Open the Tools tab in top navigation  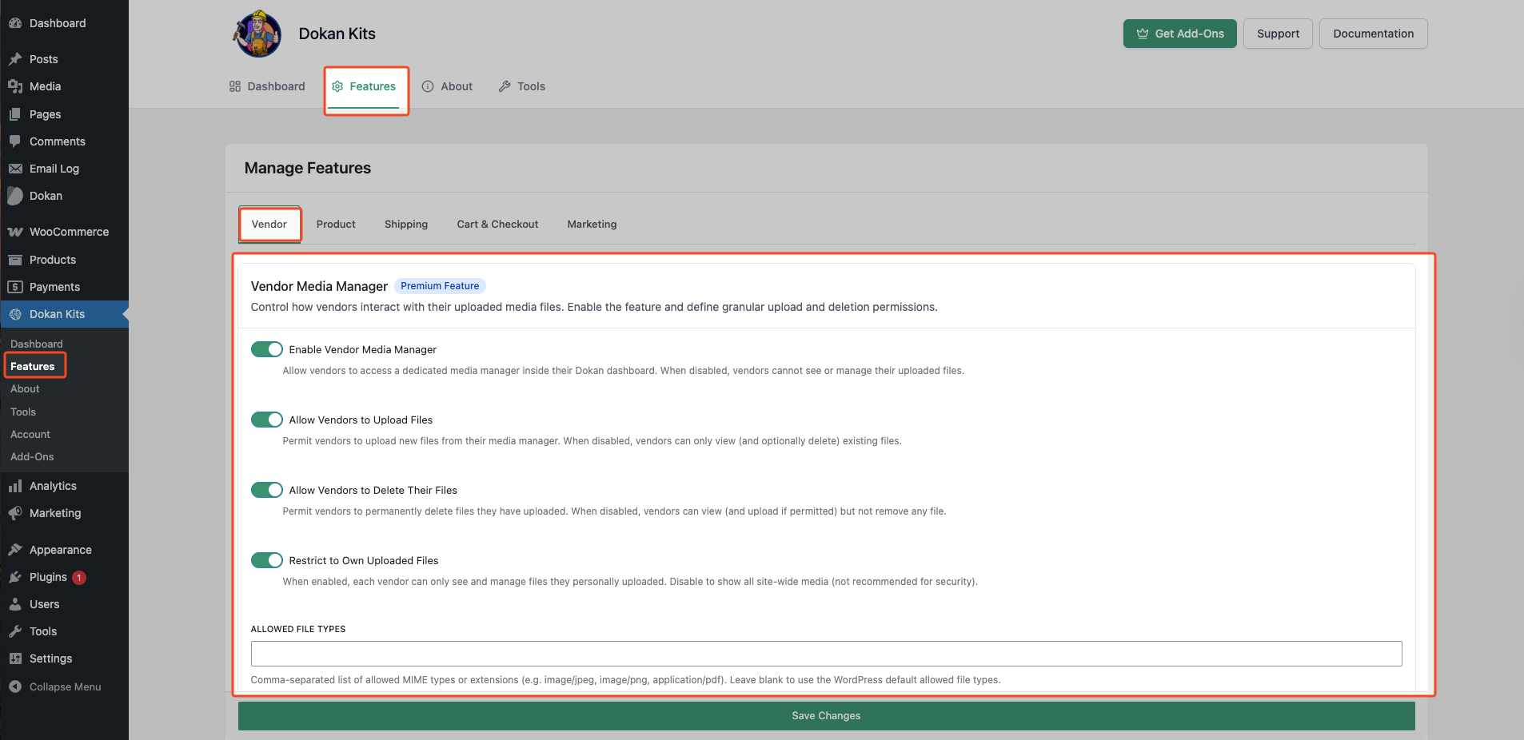(522, 86)
